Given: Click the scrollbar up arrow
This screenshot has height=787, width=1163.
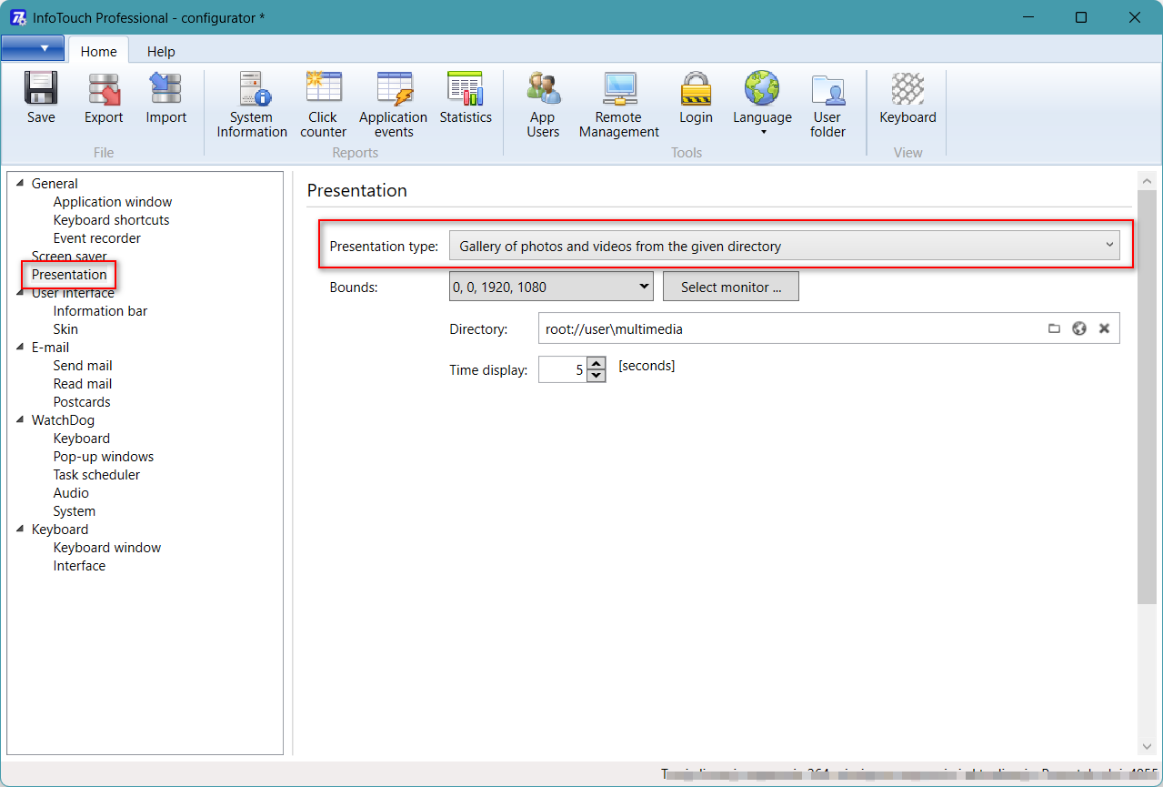Looking at the screenshot, I should (x=1147, y=181).
